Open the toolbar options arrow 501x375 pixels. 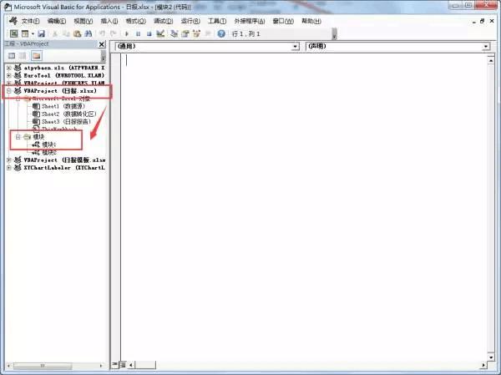point(334,34)
